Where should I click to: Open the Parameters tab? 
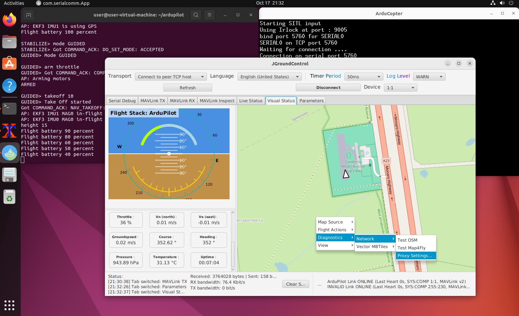pyautogui.click(x=311, y=101)
